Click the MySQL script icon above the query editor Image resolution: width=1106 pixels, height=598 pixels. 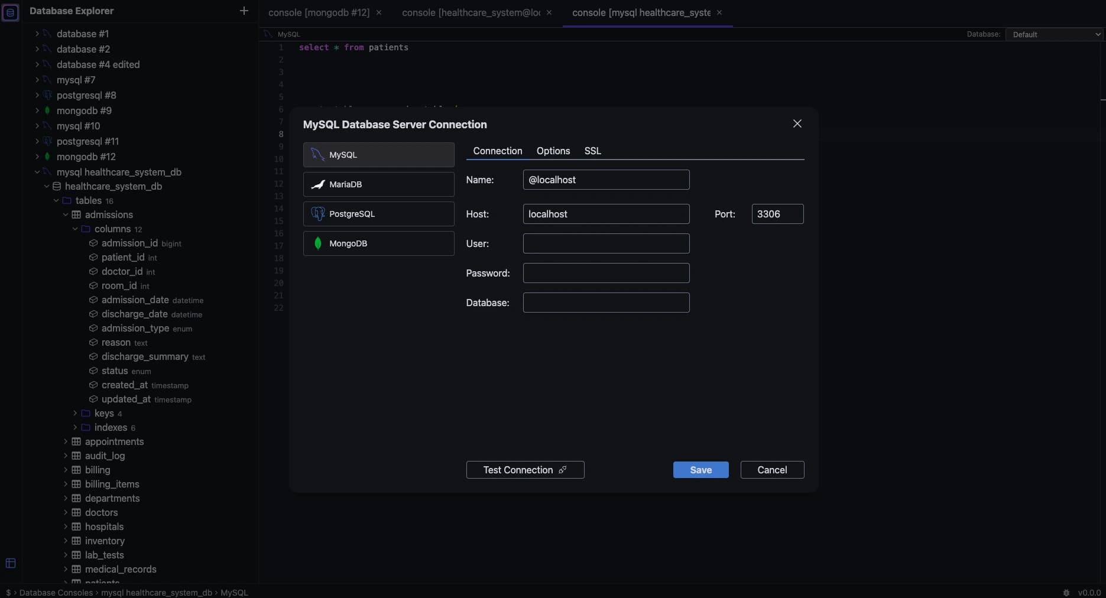267,34
